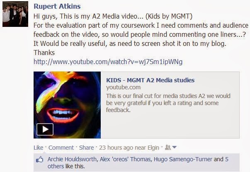
Task: Open Archie Houldsworth's profile
Action: 72,159
